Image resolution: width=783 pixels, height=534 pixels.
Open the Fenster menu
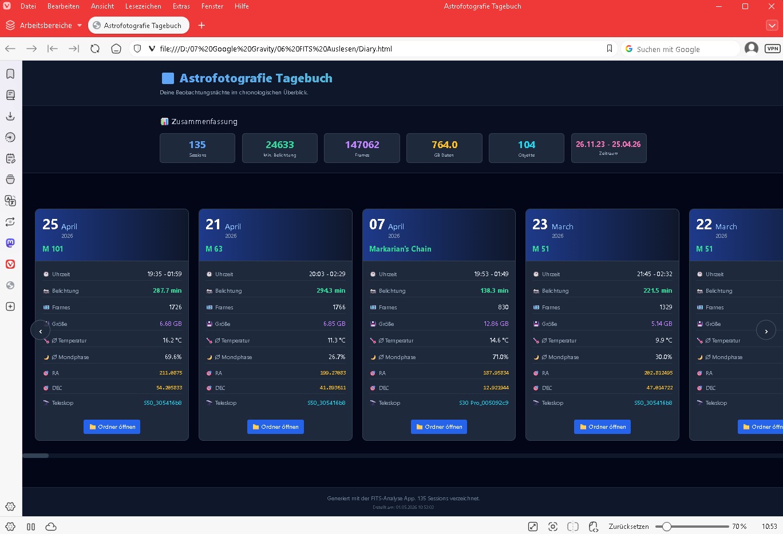pos(212,6)
